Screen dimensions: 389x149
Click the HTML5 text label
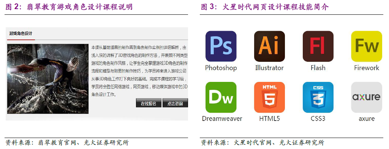point(269,119)
